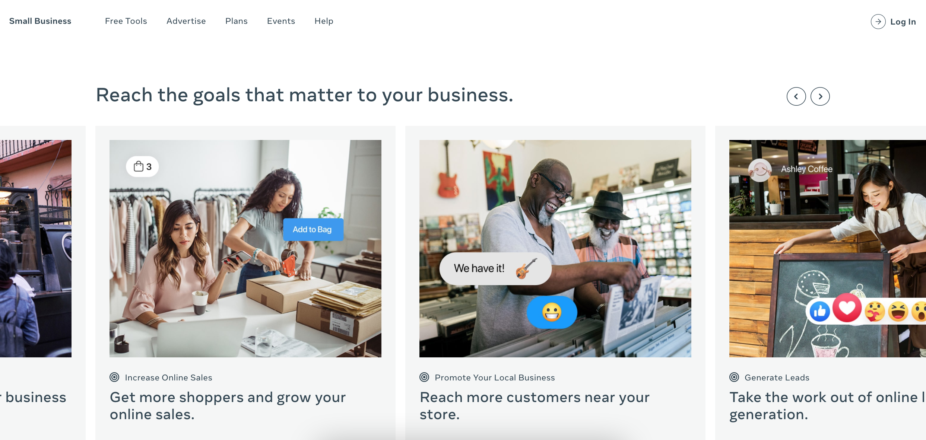The height and width of the screenshot is (440, 926).
Task: Click the Small Business home link
Action: pos(40,21)
